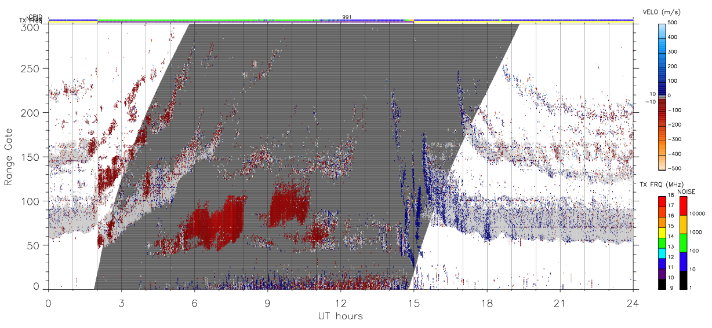This screenshot has width=712, height=328.
Task: Select the x-axis tick label 9
Action: pos(268,303)
